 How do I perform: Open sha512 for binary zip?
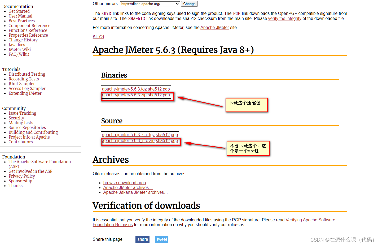coord(155,95)
